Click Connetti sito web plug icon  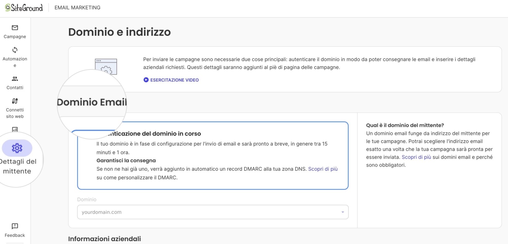pyautogui.click(x=15, y=101)
